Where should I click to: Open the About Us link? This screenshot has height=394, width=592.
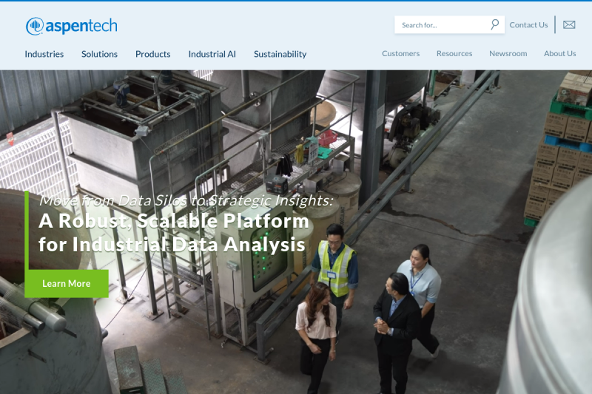559,53
